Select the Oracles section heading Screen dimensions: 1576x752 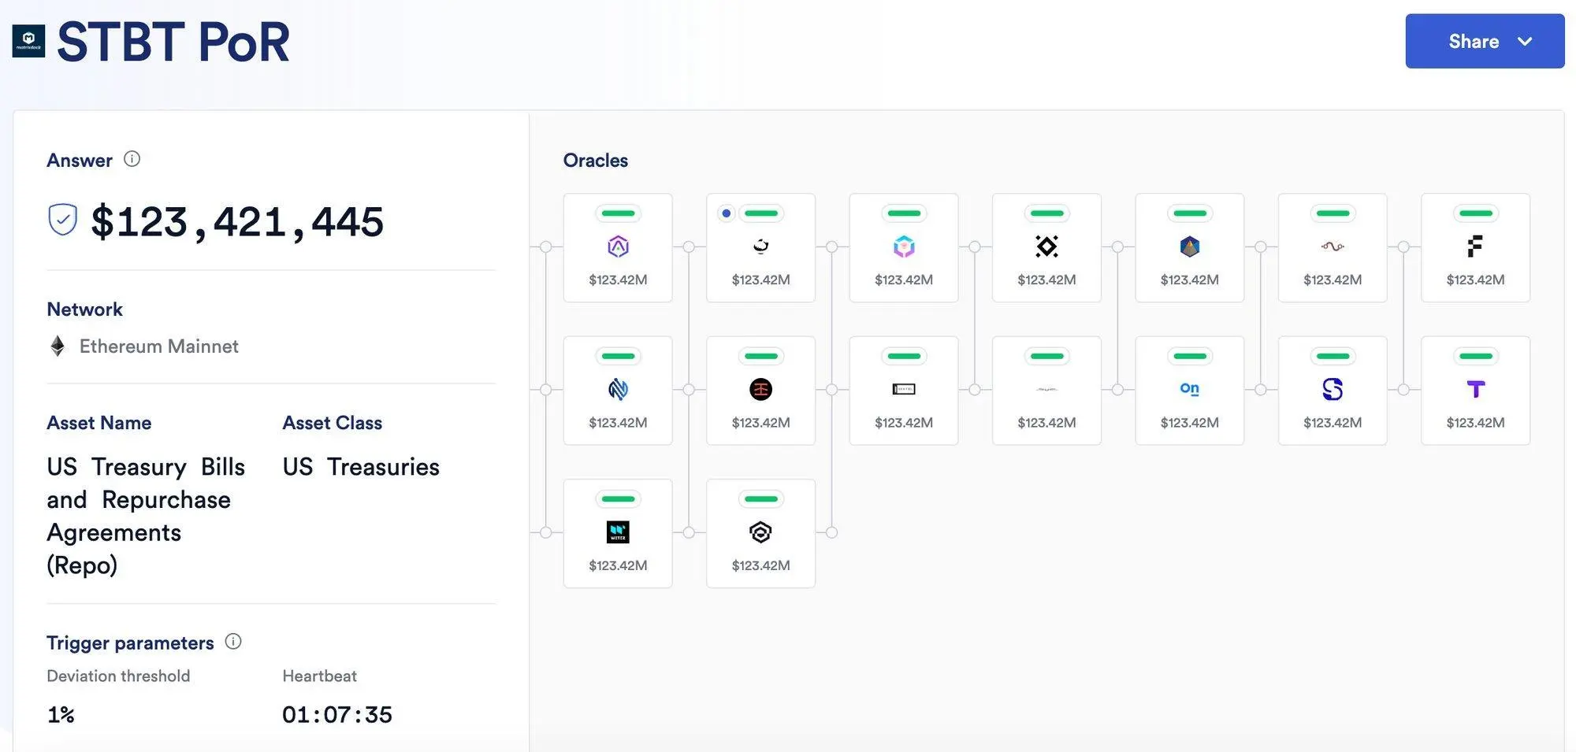coord(595,160)
